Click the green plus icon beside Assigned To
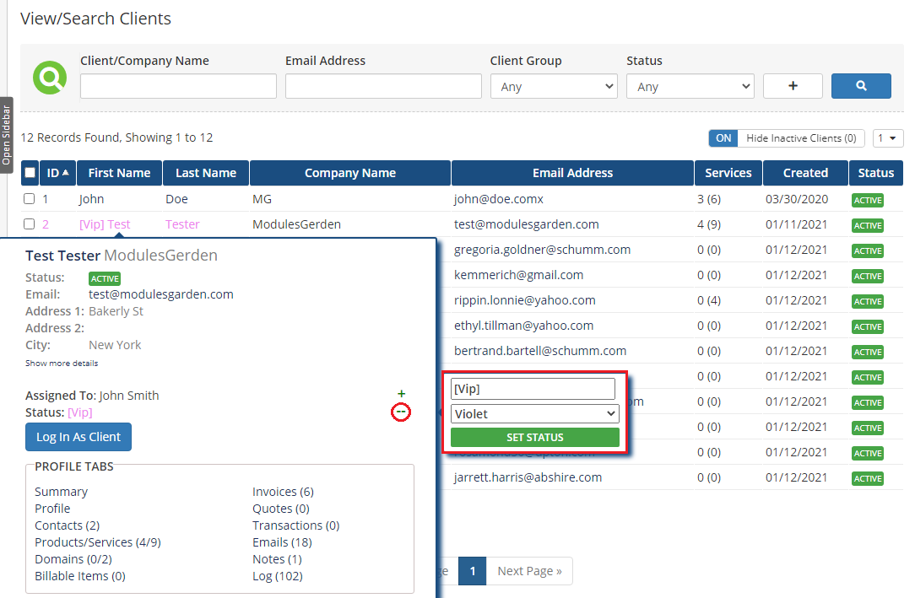The image size is (915, 598). point(401,394)
